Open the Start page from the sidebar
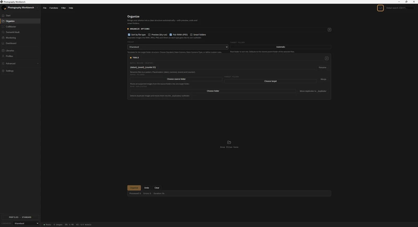 [20, 15]
